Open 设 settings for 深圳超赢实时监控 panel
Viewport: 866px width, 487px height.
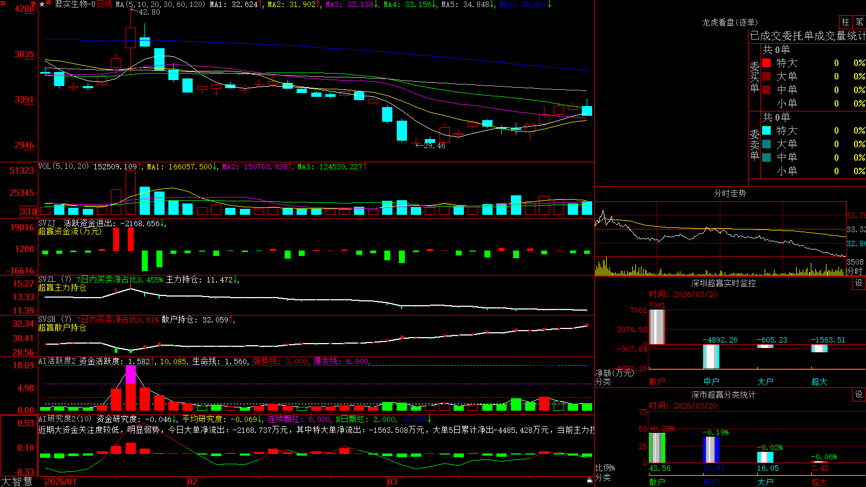[859, 283]
